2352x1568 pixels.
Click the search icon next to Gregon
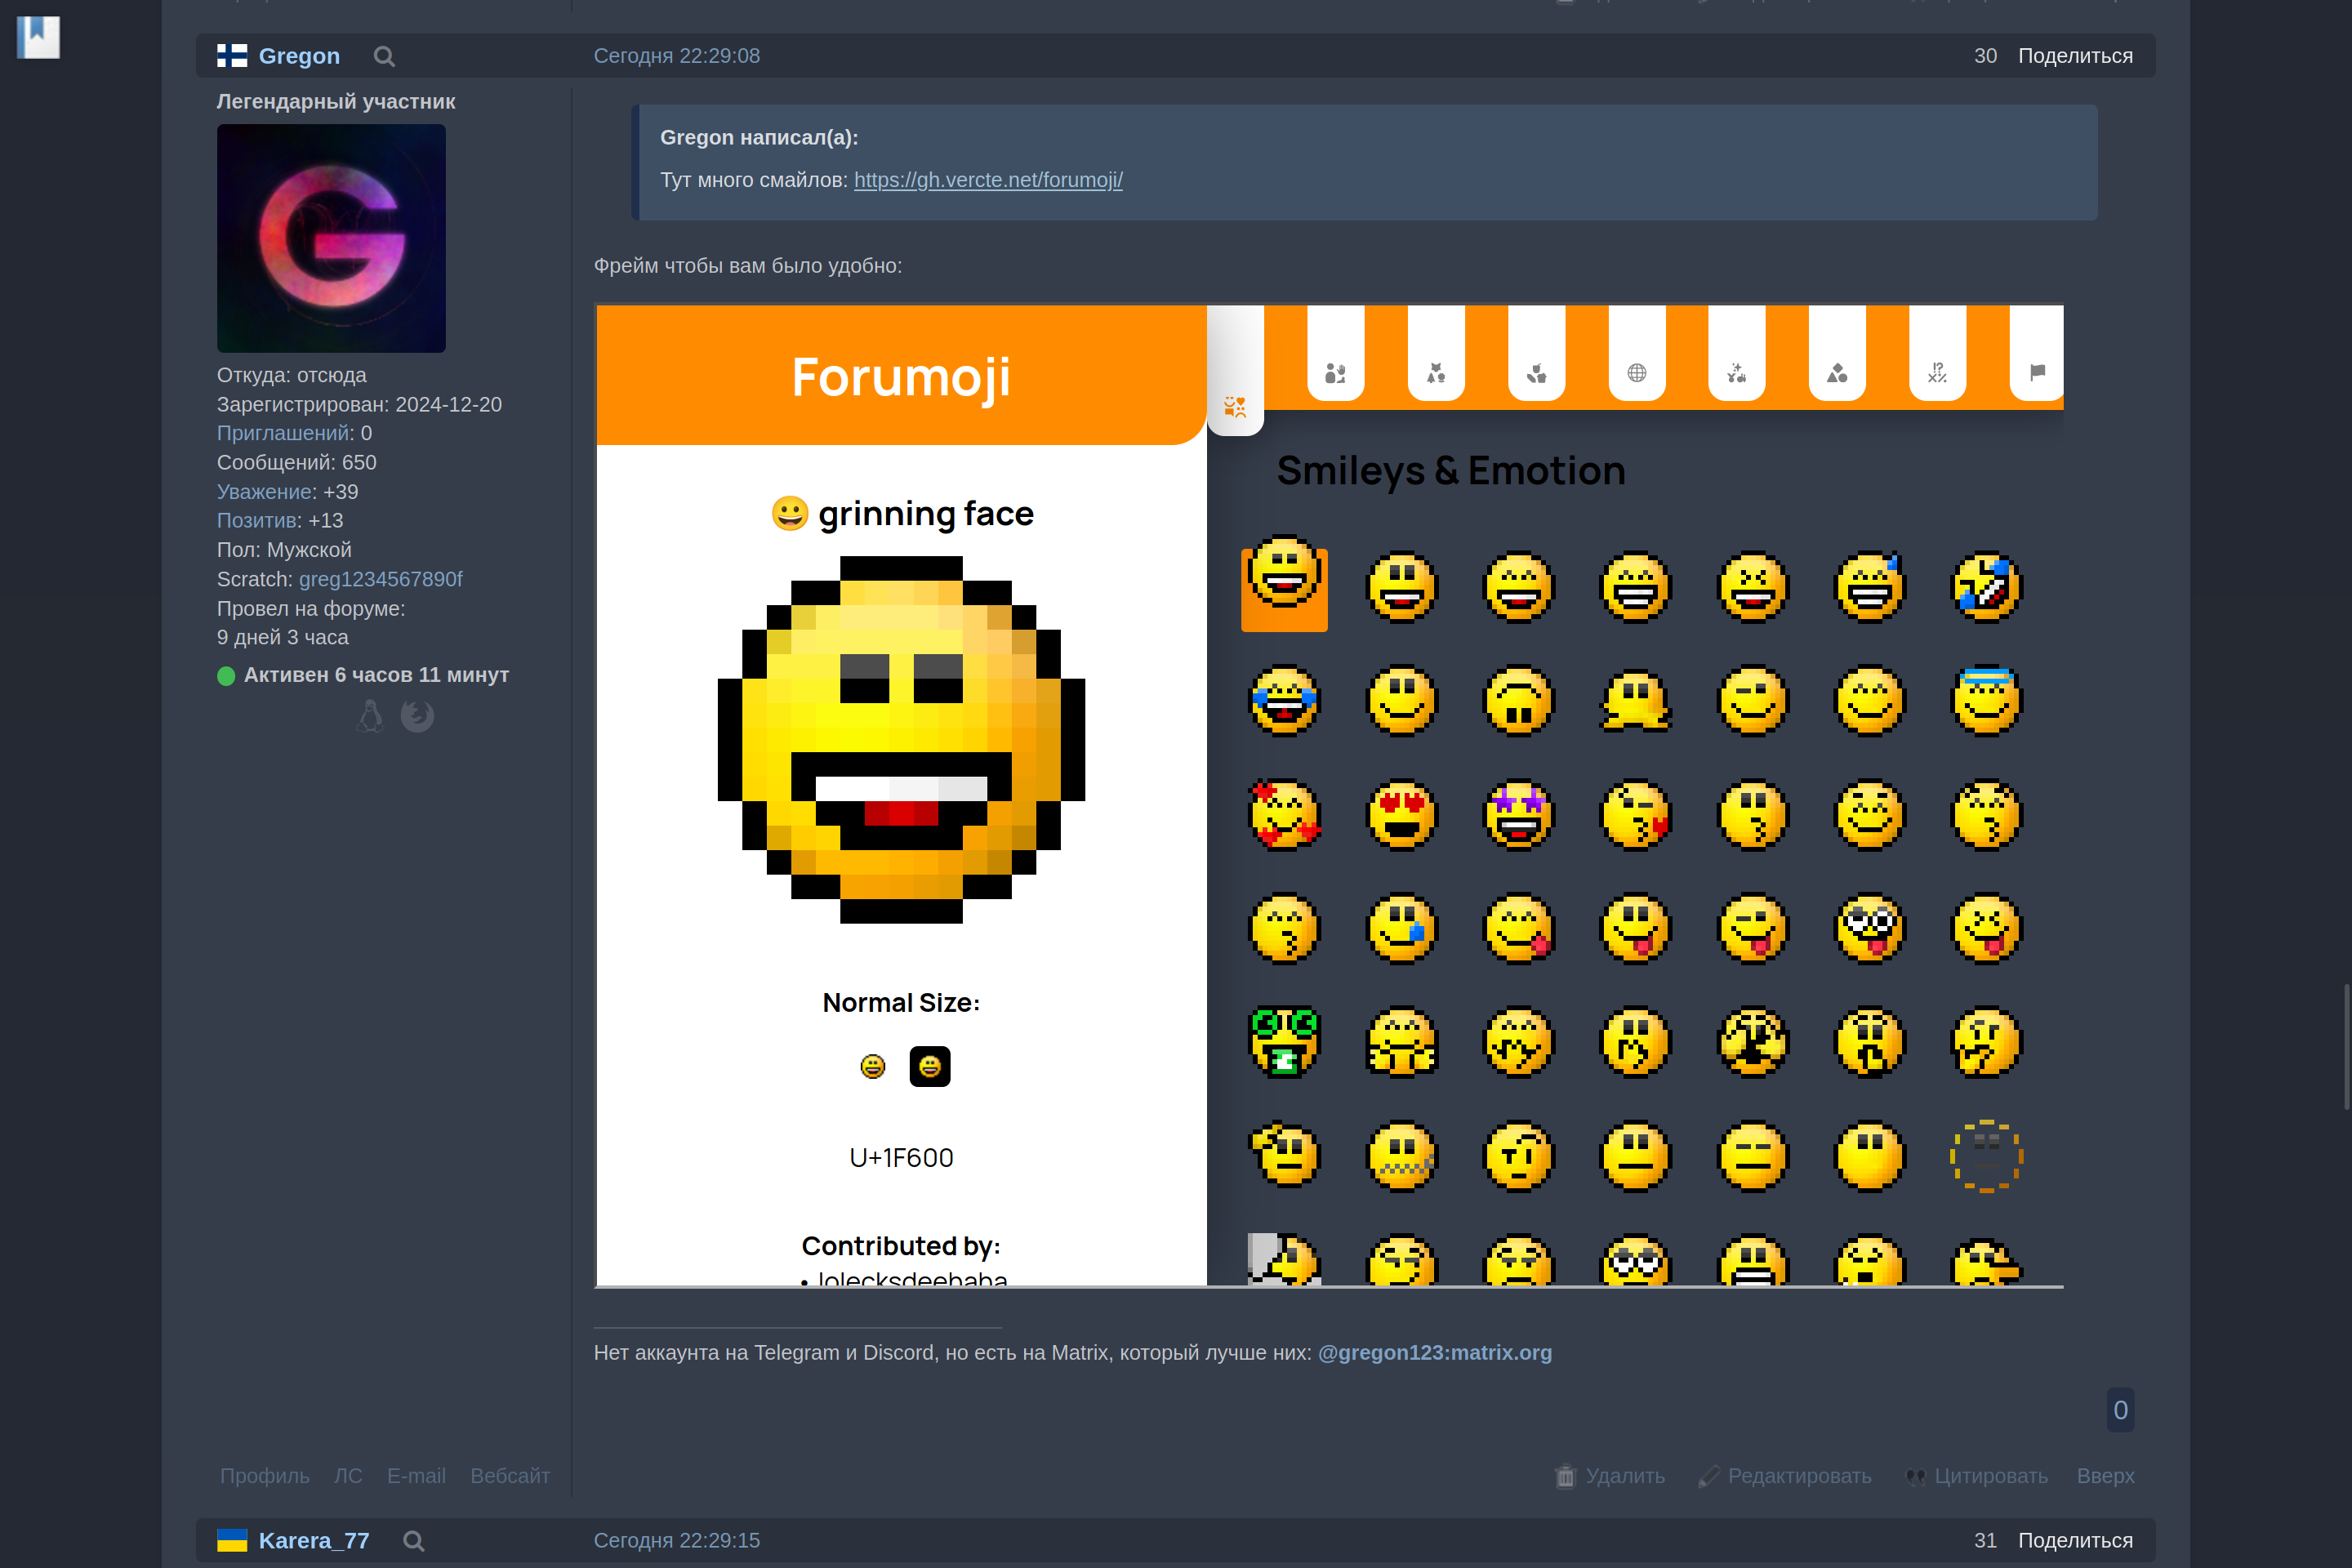point(384,56)
